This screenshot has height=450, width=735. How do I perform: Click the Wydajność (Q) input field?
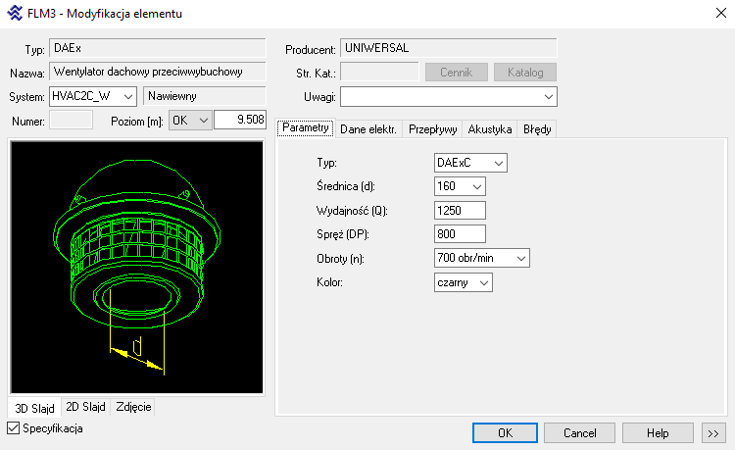[460, 210]
